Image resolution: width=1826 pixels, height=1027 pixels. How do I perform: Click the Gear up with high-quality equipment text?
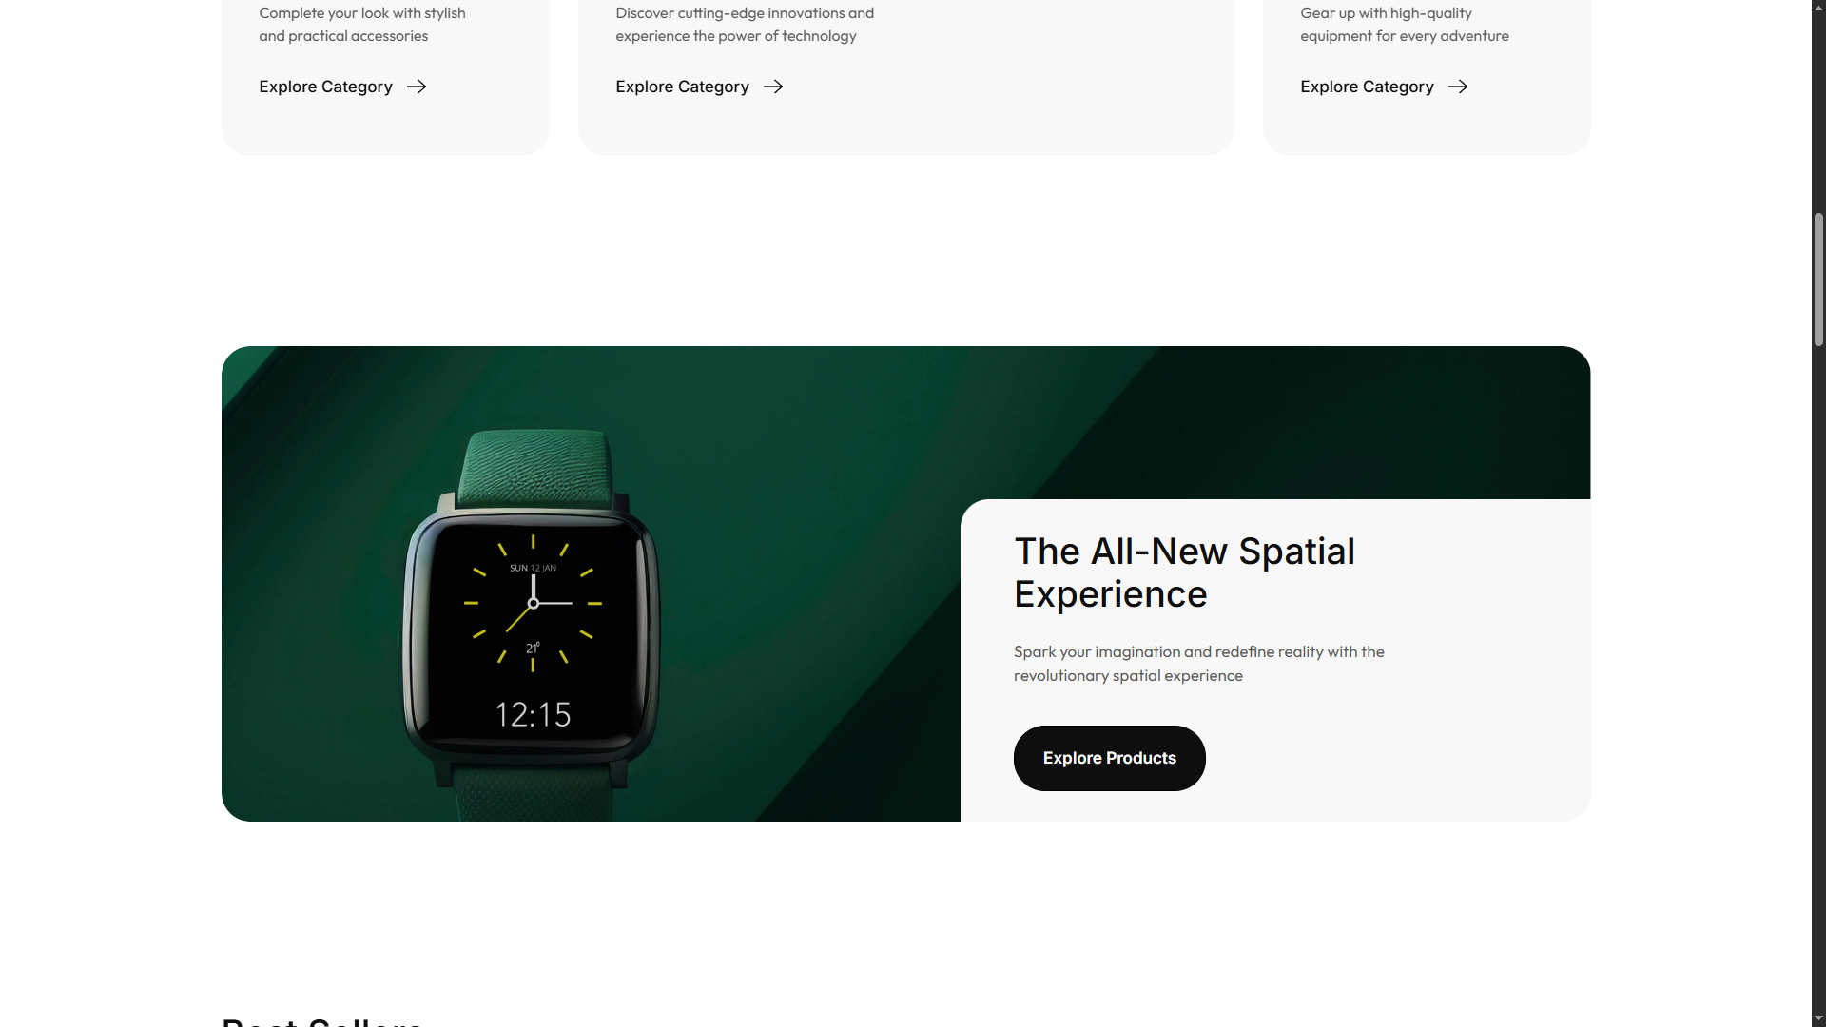(x=1405, y=25)
